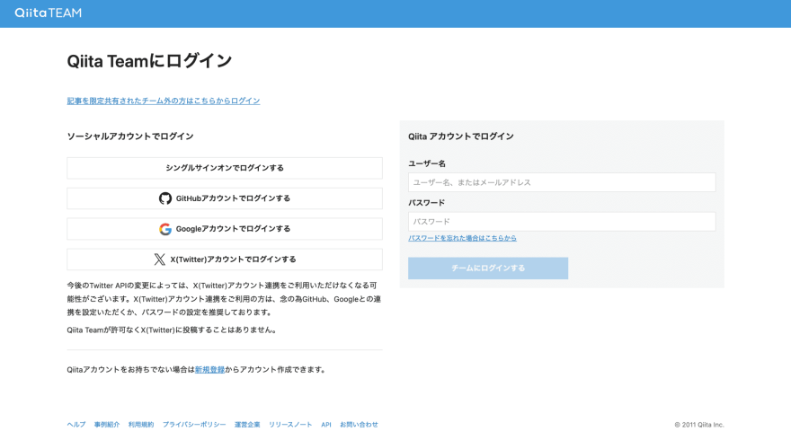Open the link for users outside the team
The width and height of the screenshot is (791, 440).
coord(164,101)
